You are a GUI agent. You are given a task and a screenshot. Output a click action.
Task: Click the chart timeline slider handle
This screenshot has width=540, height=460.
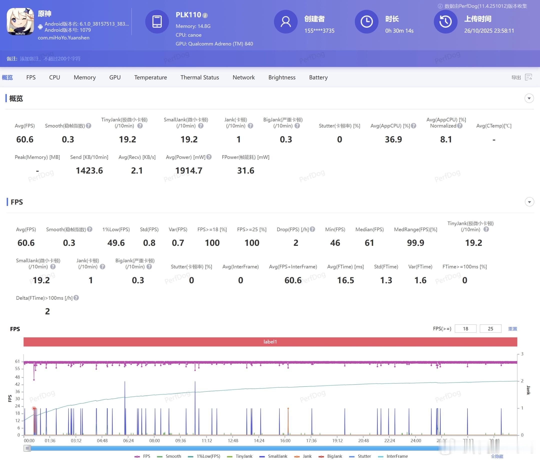point(27,448)
